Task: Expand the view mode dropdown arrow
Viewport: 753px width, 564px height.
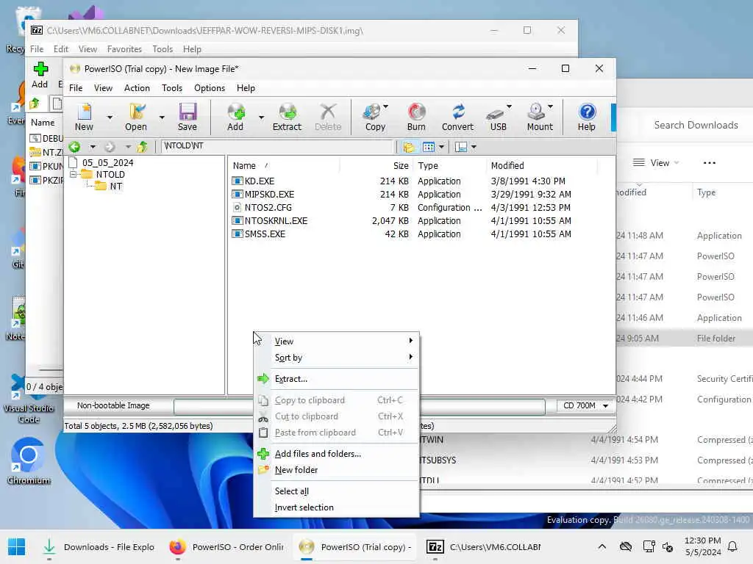Action: click(x=441, y=147)
